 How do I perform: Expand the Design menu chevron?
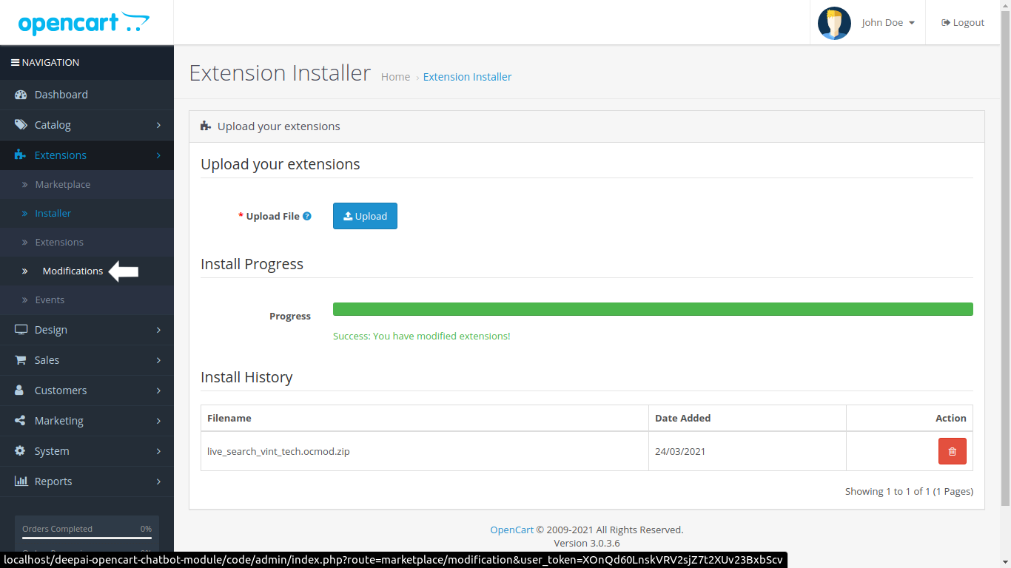tap(158, 330)
